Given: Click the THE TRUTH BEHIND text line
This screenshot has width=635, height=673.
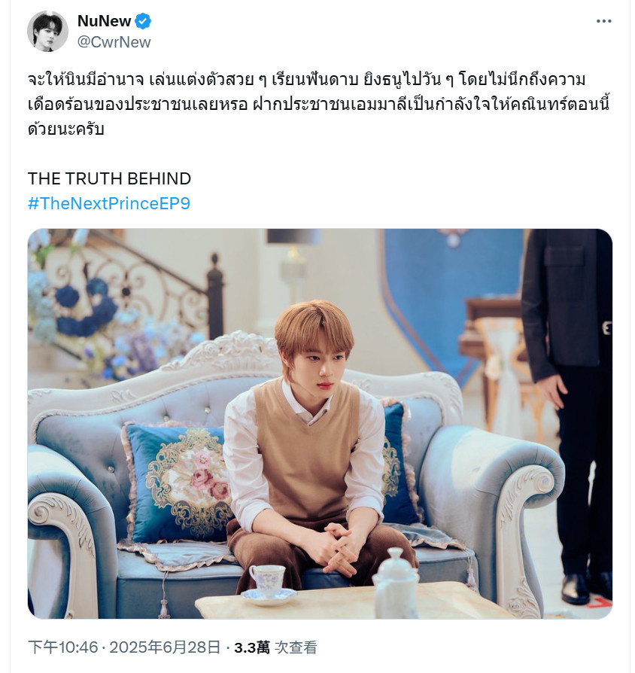Looking at the screenshot, I should [109, 178].
